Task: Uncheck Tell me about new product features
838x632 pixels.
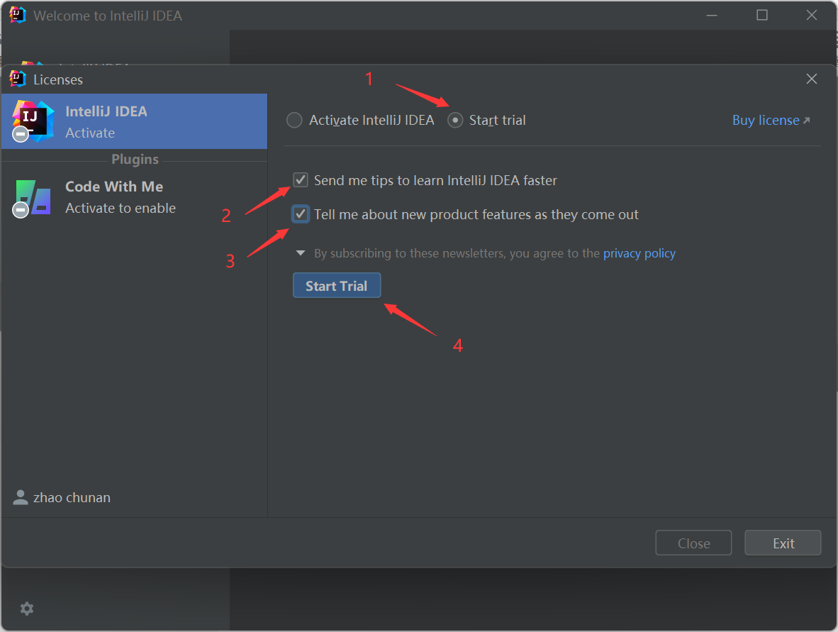Action: 301,214
